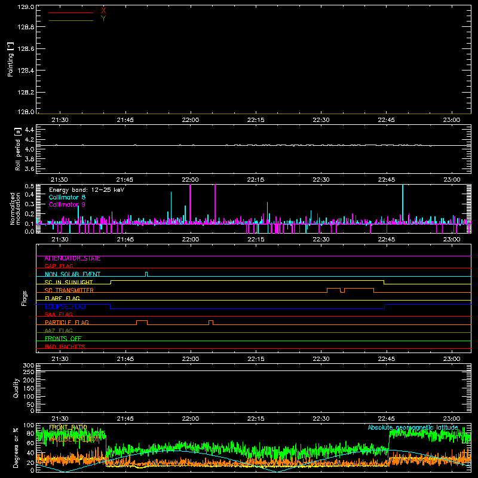
Task: Select the Y legend label
Action: point(103,19)
